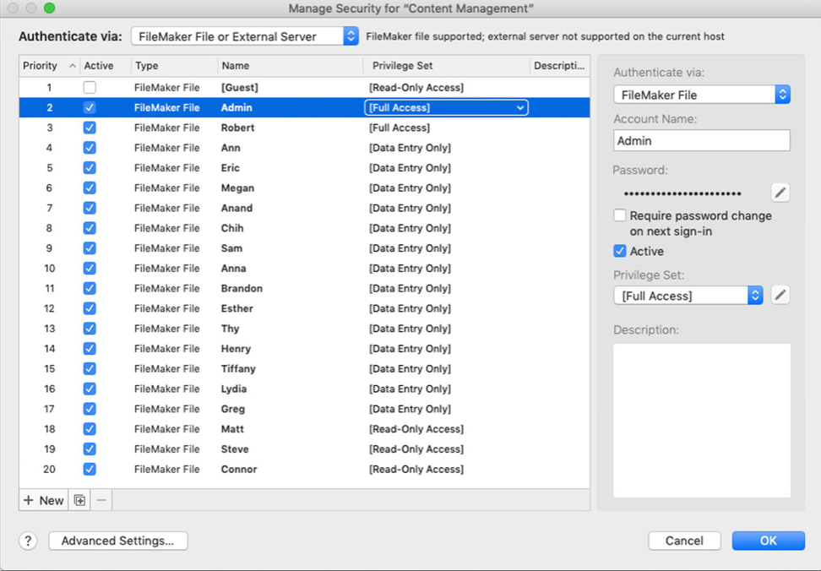Screen dimensions: 821x571
Task: Confirm with the OK button
Action: pyautogui.click(x=768, y=541)
